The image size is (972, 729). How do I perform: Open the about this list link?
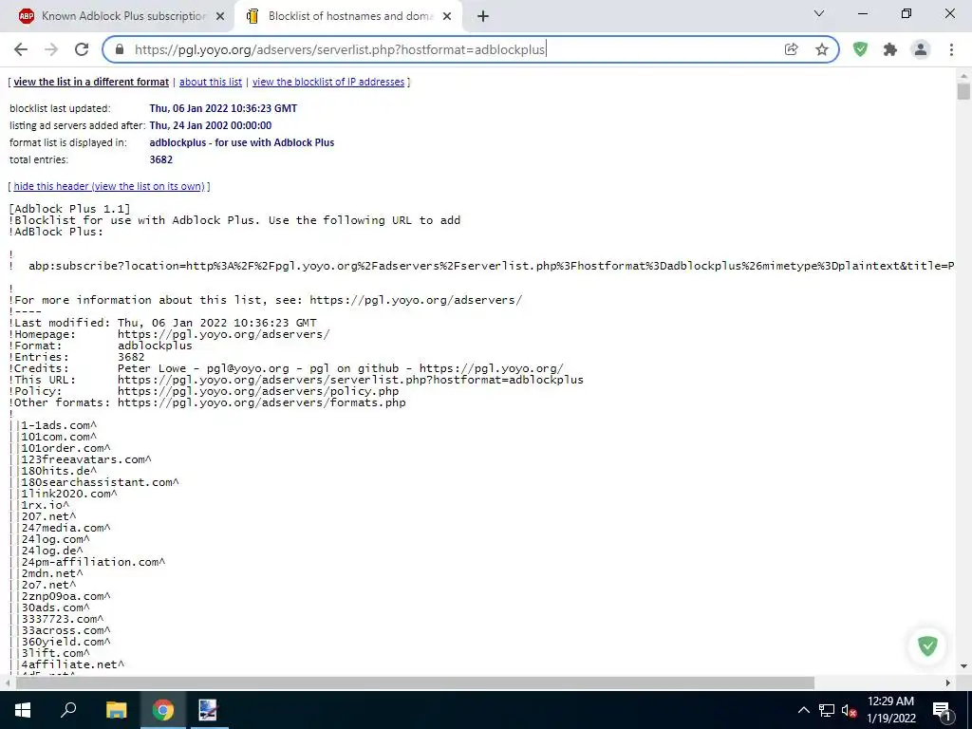[x=211, y=82]
